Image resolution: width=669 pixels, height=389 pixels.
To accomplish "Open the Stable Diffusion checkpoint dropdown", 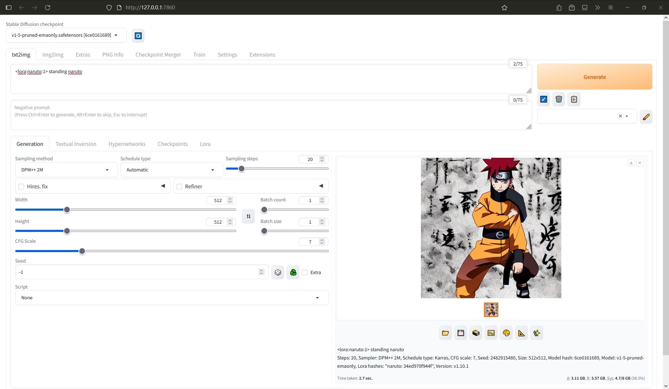I will (x=66, y=35).
